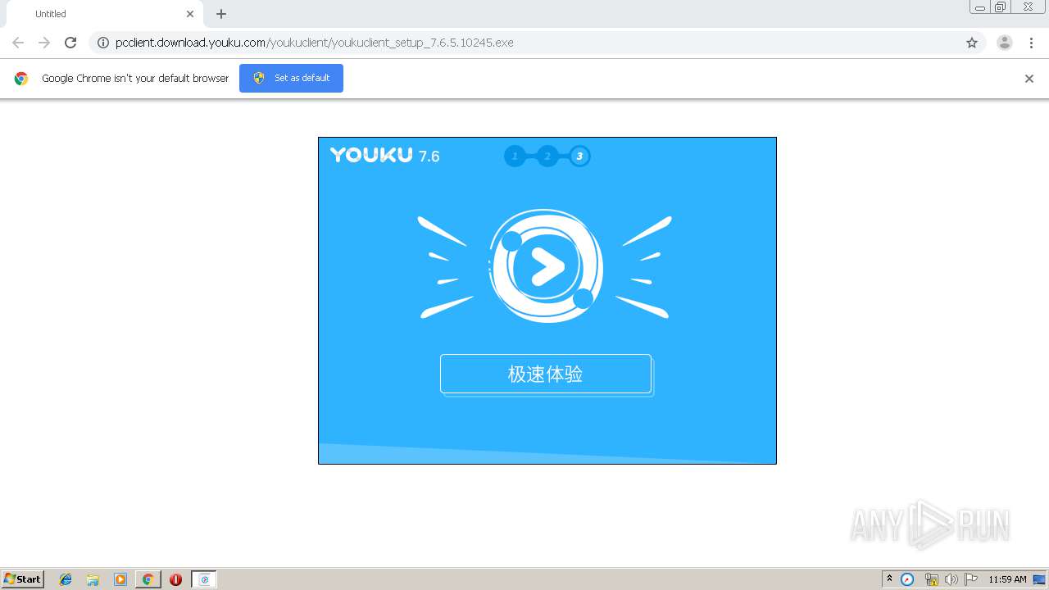Click the Youku play logo graphic

pos(546,265)
